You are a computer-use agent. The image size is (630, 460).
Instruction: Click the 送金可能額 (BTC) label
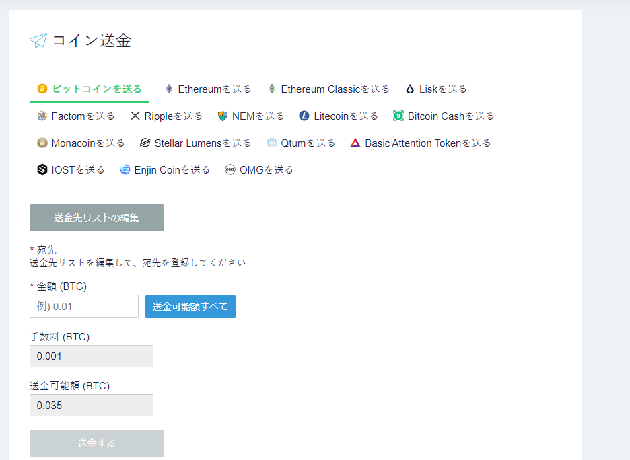click(70, 386)
